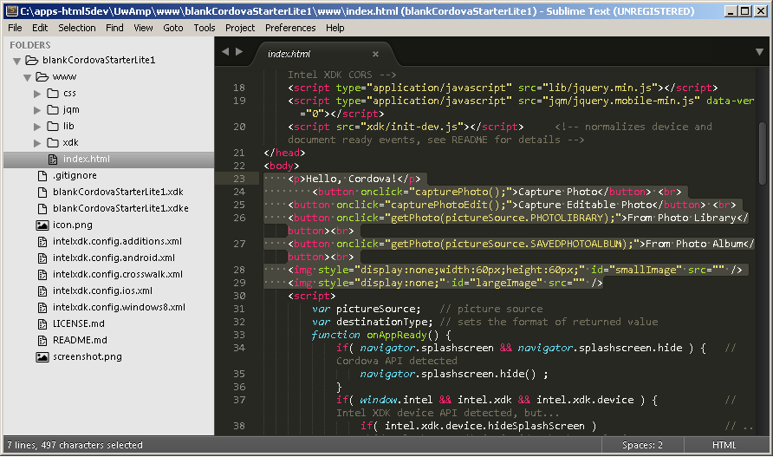Viewport: 773px width, 457px height.
Task: Change syntax via HTML status item
Action: (724, 445)
